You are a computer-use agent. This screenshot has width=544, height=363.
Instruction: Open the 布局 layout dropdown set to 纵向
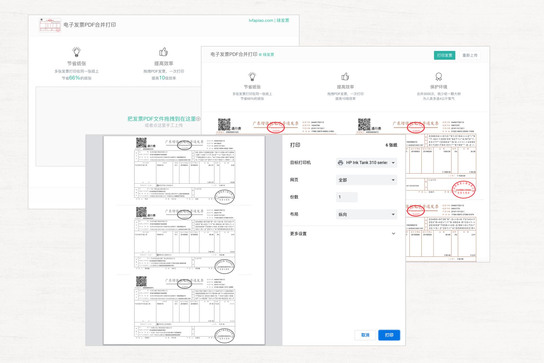[x=366, y=214]
